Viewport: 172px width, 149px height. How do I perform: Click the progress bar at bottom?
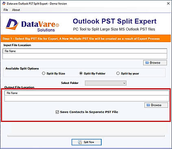pyautogui.click(x=86, y=136)
